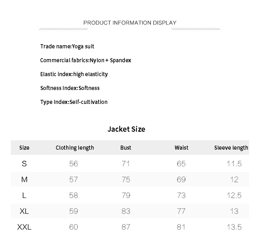Click the L size row label

(x=24, y=195)
